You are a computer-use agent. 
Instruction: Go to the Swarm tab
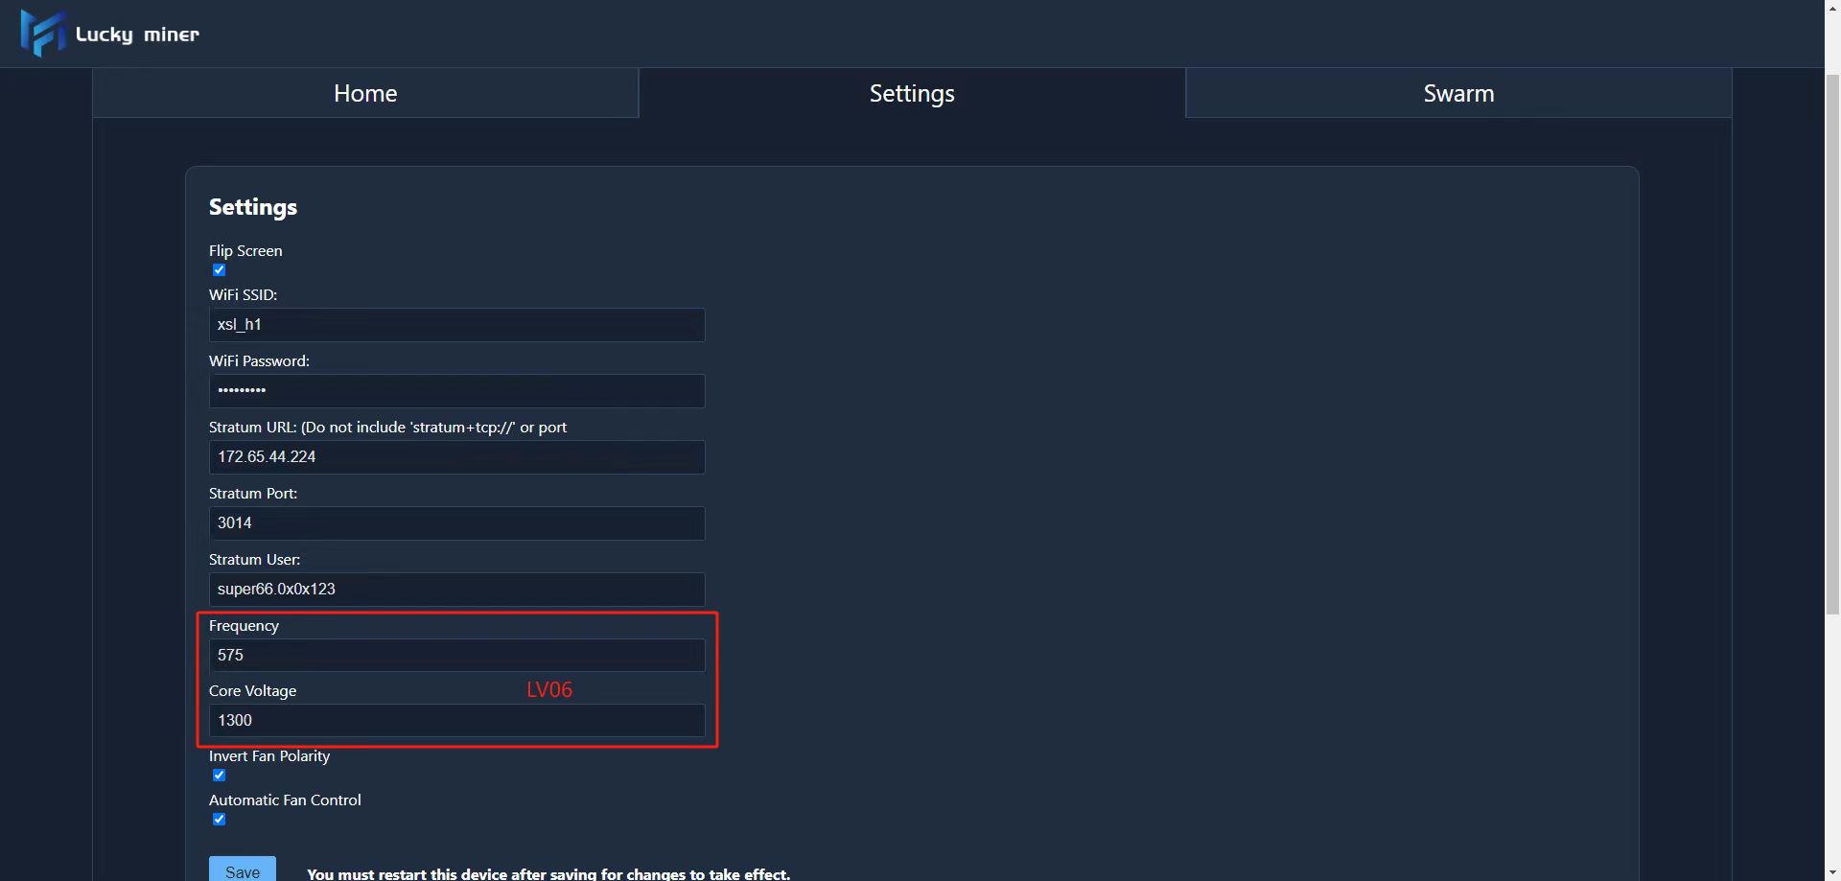(1458, 93)
